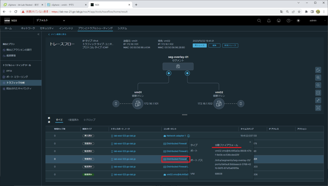328x186 pixels.
Task: Select the すべて observations tab
Action: tap(59, 120)
